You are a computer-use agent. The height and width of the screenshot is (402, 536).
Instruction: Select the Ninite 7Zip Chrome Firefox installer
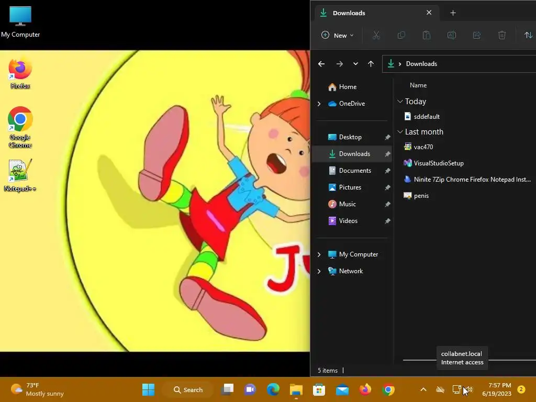point(467,180)
